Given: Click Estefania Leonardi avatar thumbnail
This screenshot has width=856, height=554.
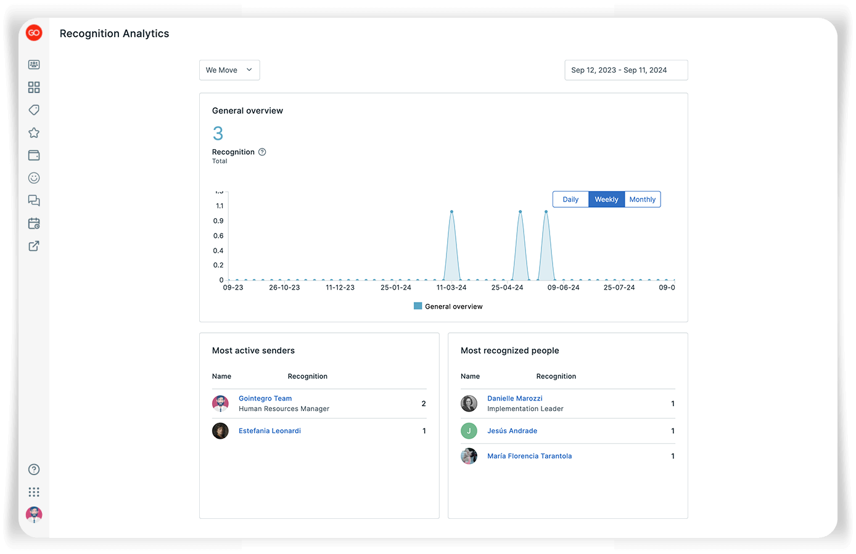Looking at the screenshot, I should pyautogui.click(x=220, y=431).
